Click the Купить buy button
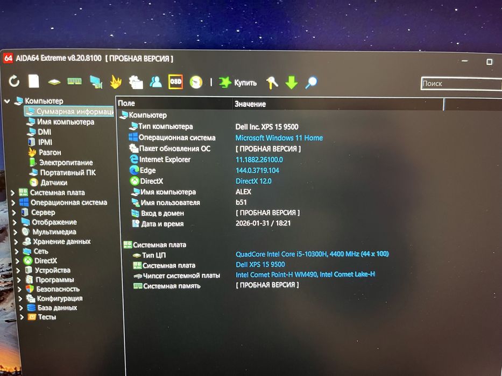The width and height of the screenshot is (502, 376). click(x=238, y=83)
